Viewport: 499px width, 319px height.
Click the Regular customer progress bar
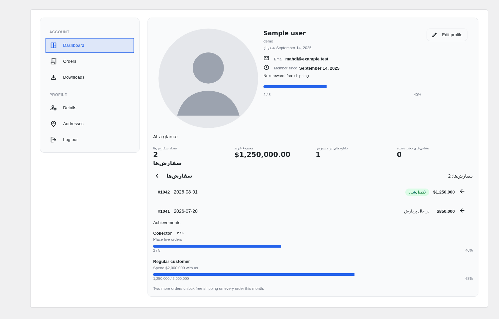pos(313,275)
